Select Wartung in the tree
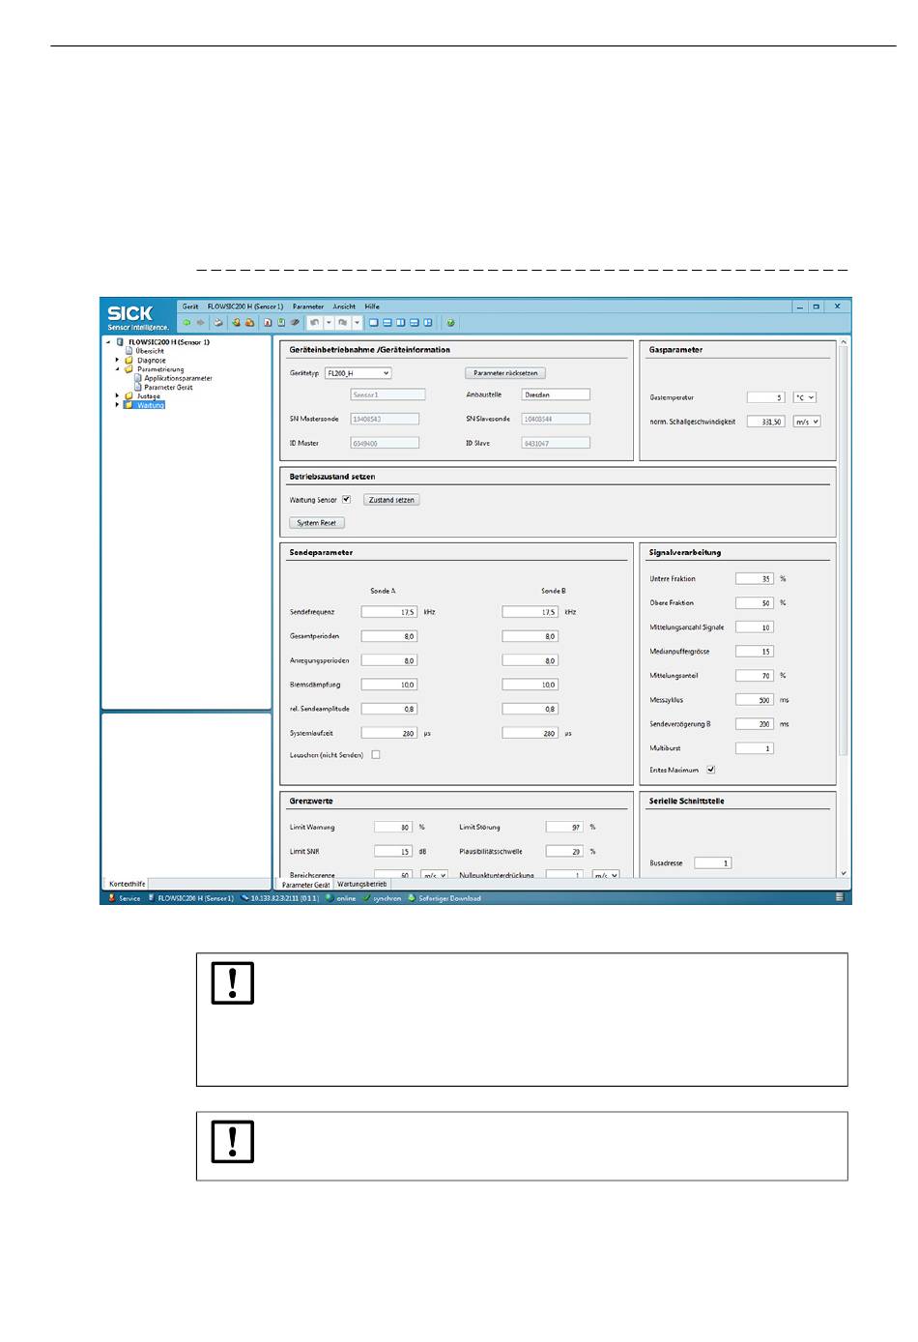918x1342 pixels. [x=151, y=405]
